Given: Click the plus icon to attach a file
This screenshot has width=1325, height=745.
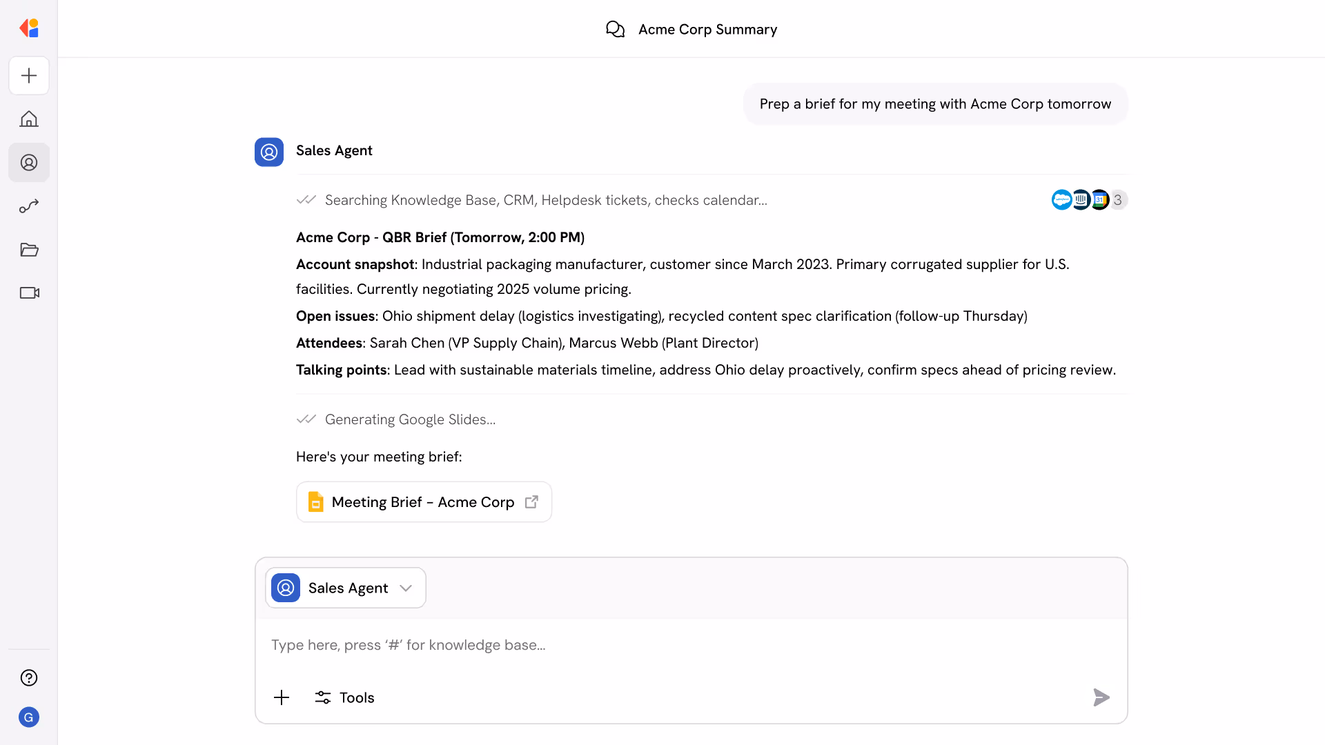Looking at the screenshot, I should [282, 697].
